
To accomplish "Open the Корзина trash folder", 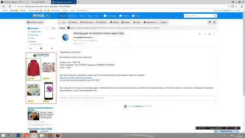I will click(33, 41).
